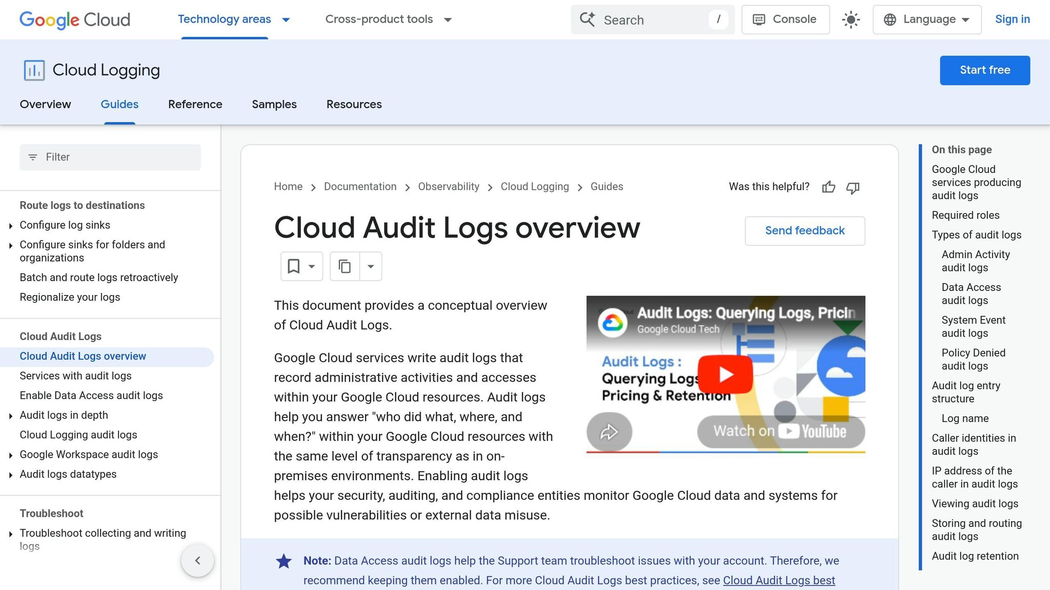This screenshot has width=1050, height=590.
Task: Expand Audit logs in depth item
Action: click(x=11, y=416)
